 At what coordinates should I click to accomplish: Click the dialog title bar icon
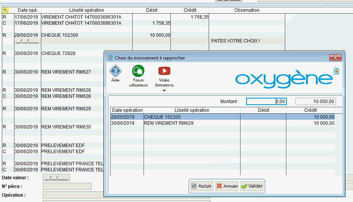pyautogui.click(x=110, y=58)
